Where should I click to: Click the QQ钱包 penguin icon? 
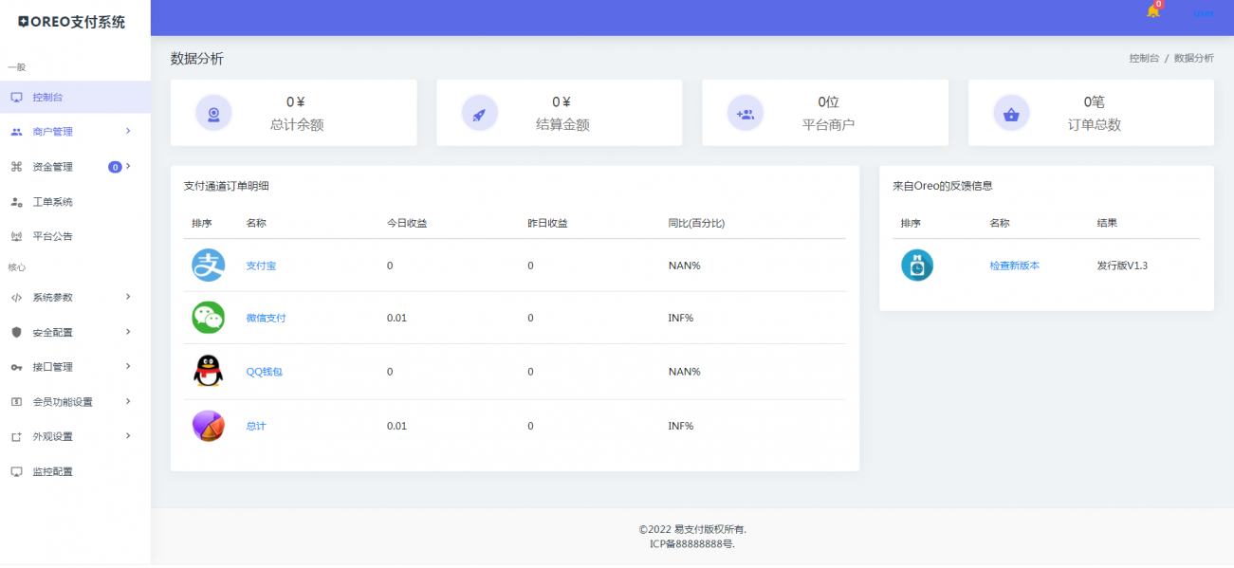209,371
